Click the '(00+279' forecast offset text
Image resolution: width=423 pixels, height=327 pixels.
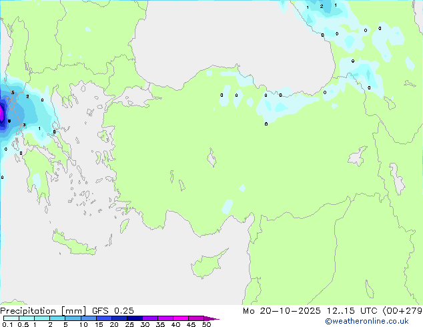[x=402, y=311]
